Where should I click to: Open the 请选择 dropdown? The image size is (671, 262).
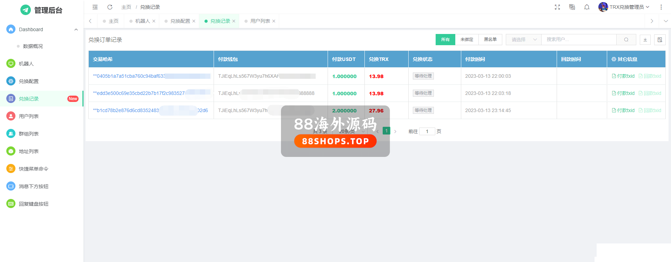[523, 40]
